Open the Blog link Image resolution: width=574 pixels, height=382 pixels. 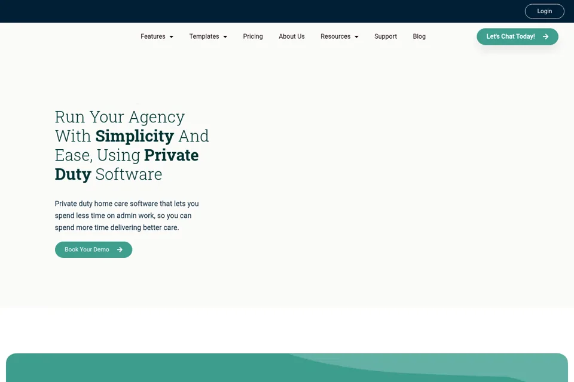point(419,36)
